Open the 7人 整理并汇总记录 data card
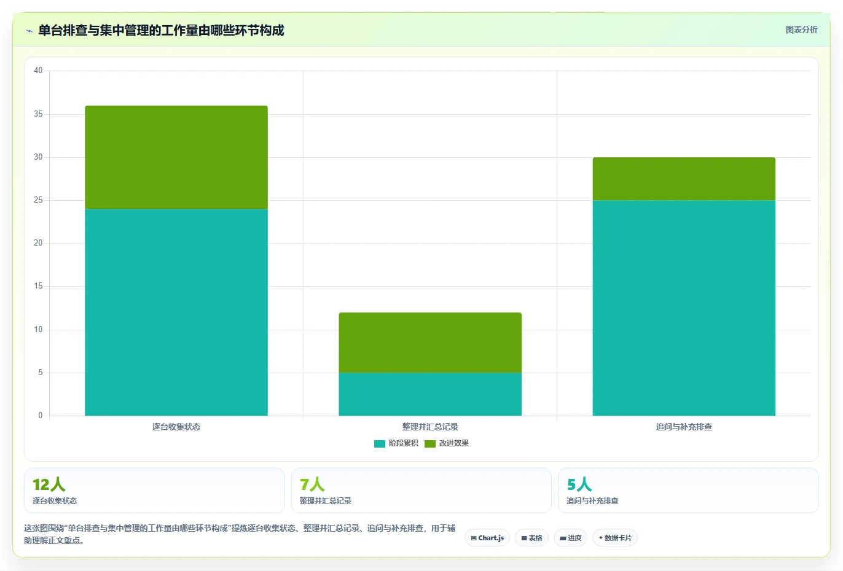The image size is (843, 571). (421, 491)
